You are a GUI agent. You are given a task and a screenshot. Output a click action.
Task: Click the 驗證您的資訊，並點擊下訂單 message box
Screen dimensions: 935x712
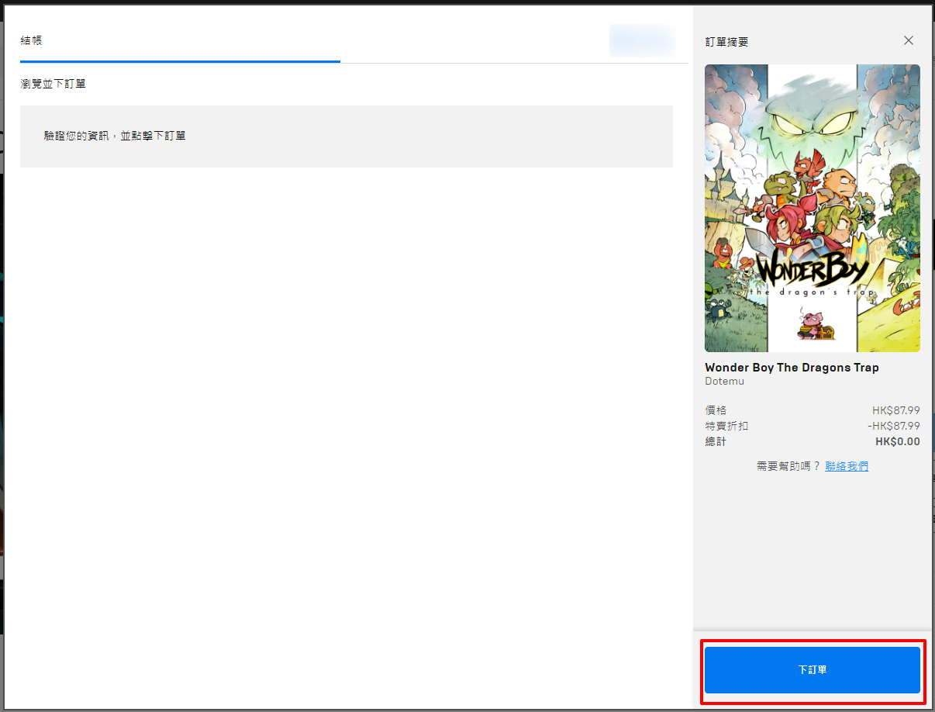(x=347, y=137)
